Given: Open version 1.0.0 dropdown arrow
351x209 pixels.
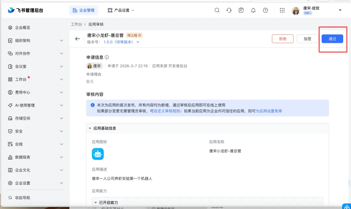Looking at the screenshot, I should (x=138, y=42).
